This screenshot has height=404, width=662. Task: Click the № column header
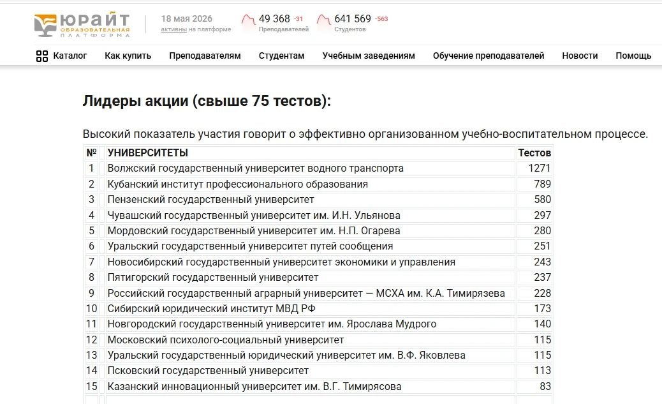click(x=91, y=153)
